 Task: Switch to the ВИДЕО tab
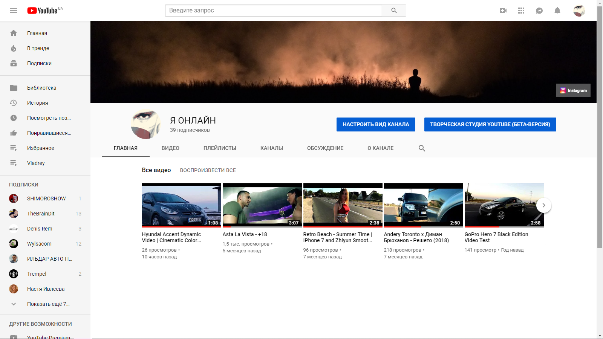pos(170,148)
